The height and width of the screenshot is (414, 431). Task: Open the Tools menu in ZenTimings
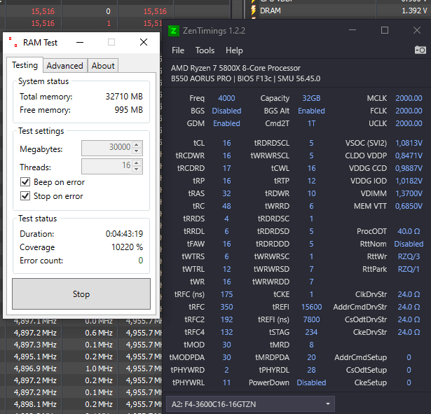pyautogui.click(x=205, y=50)
